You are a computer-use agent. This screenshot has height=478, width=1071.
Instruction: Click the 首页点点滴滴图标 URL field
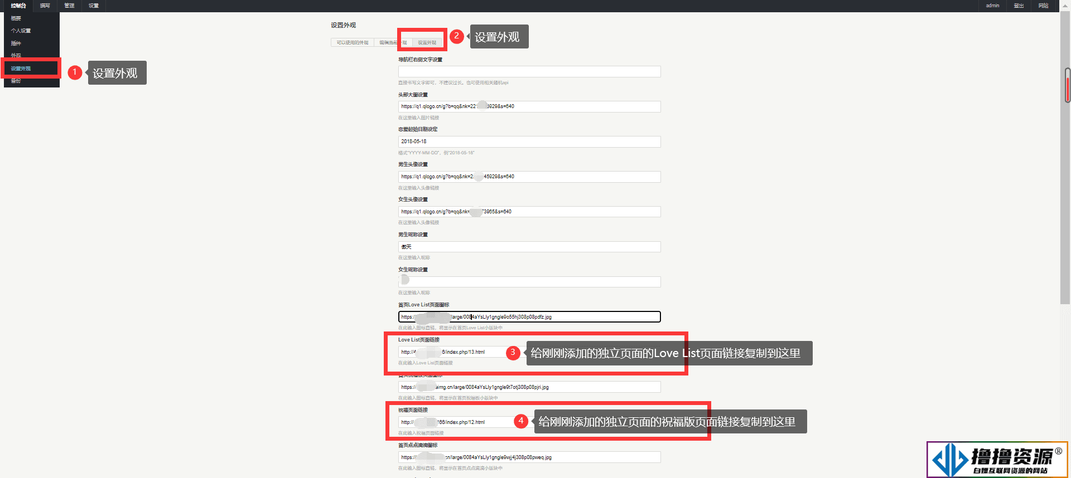529,457
